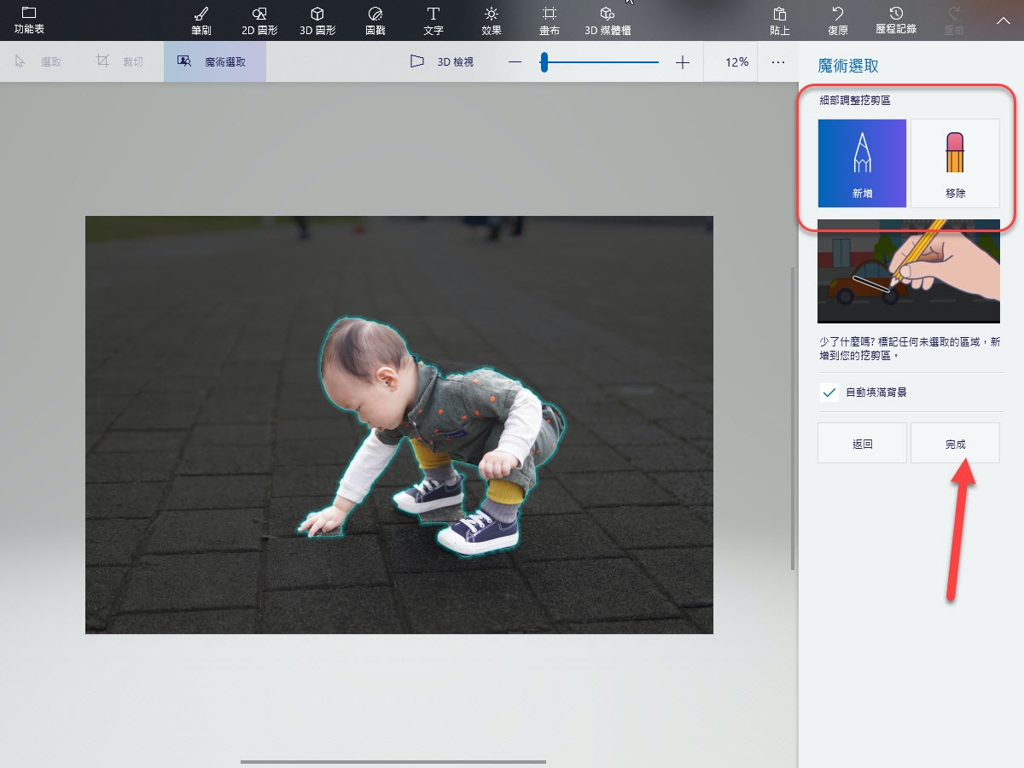Click the 復原 undo button
This screenshot has width=1024, height=768.
(x=838, y=20)
